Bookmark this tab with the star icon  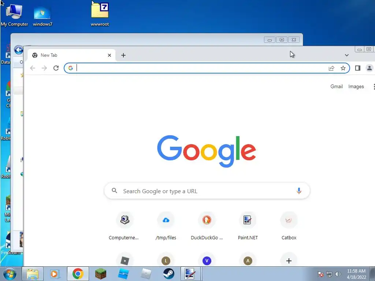(343, 68)
